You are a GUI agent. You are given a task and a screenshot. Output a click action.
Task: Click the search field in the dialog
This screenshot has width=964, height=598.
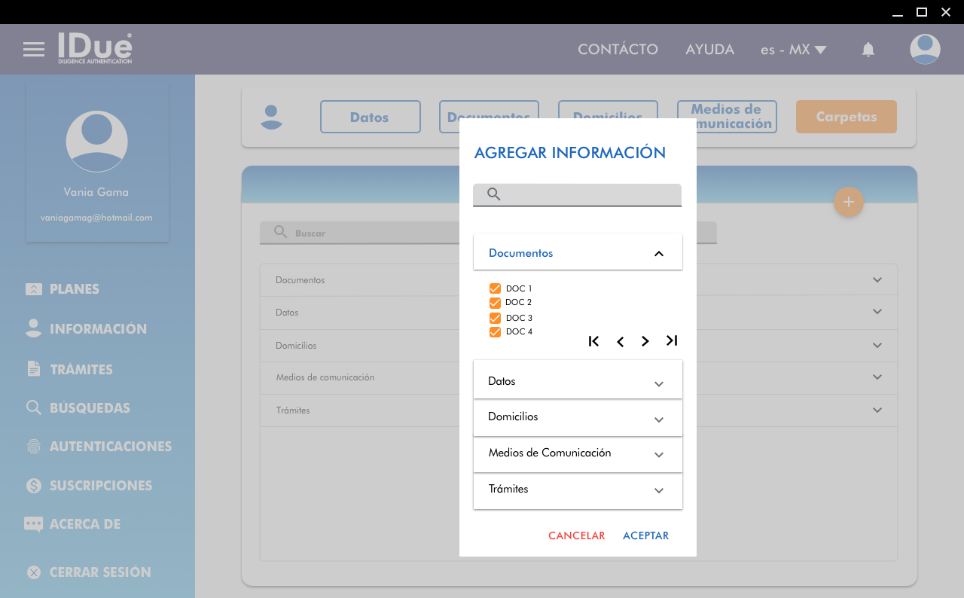pyautogui.click(x=587, y=194)
